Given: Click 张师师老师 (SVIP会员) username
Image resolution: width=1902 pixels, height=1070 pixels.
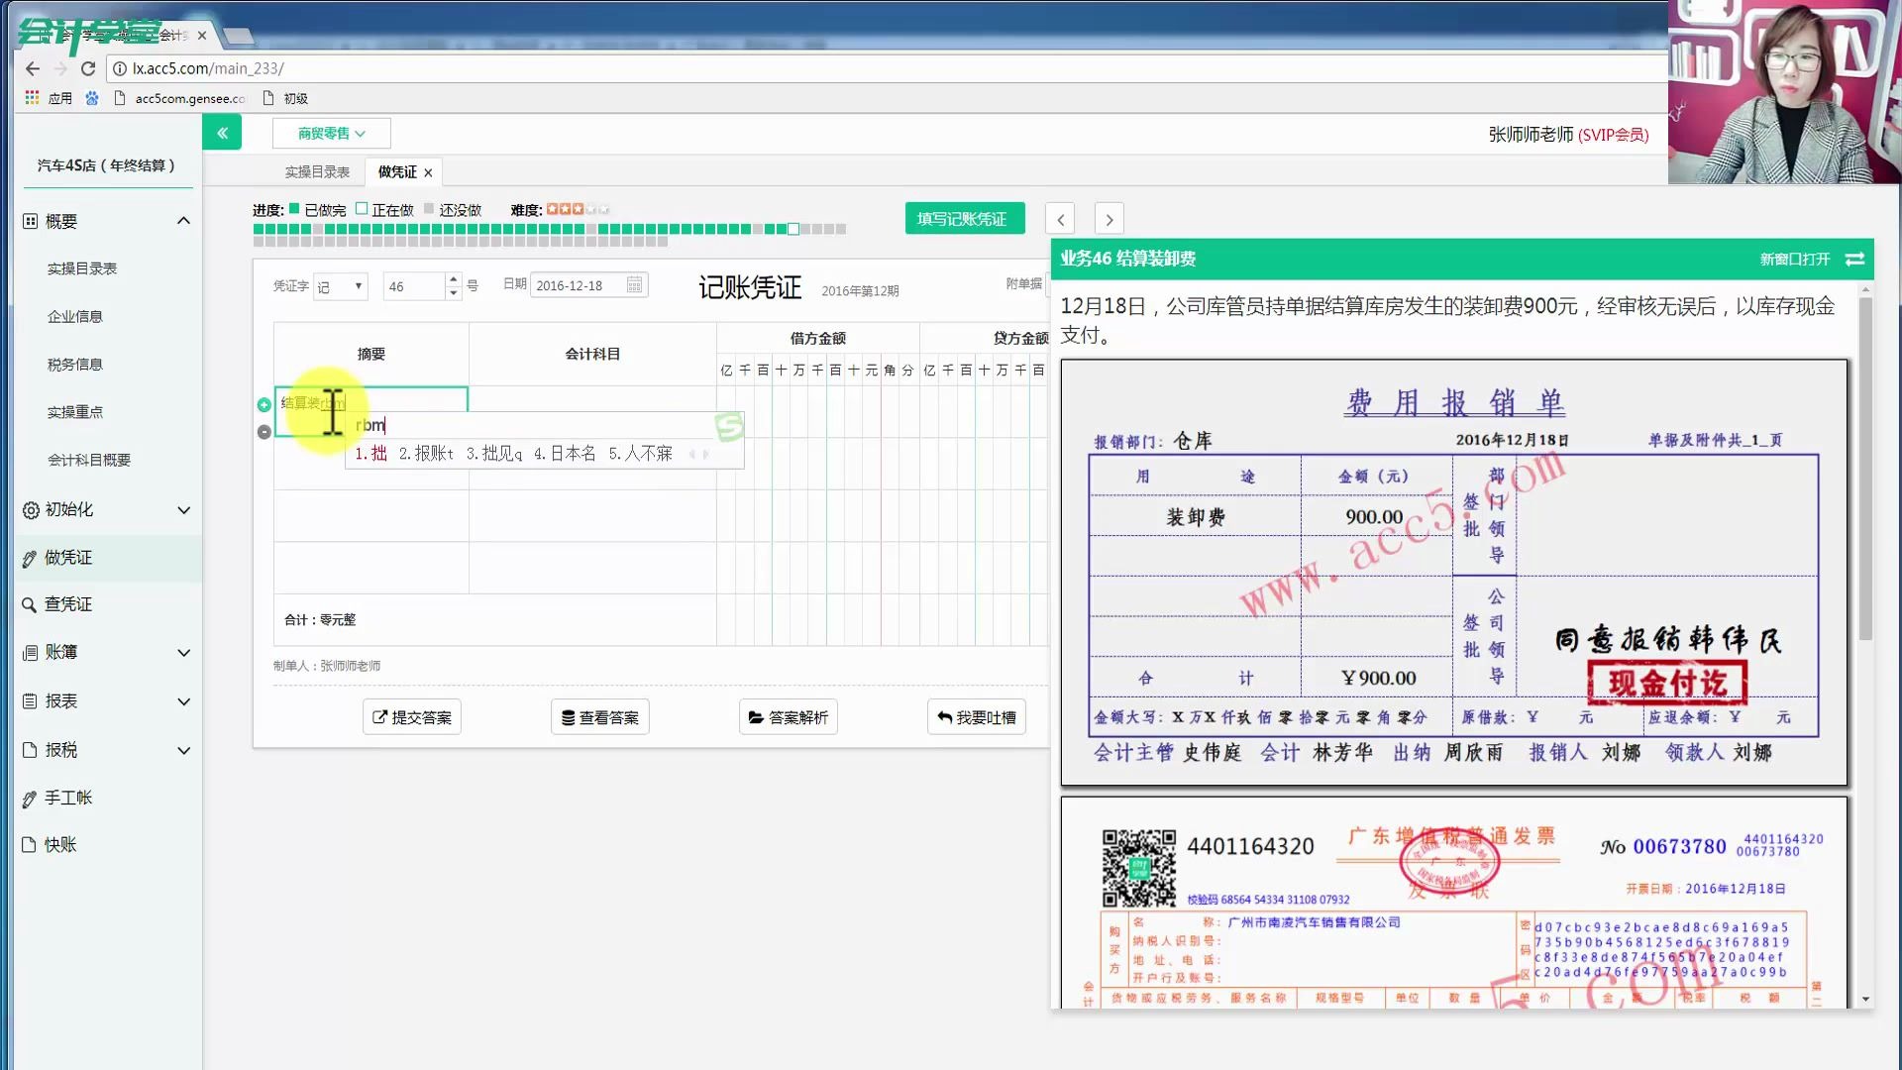Looking at the screenshot, I should tap(1568, 135).
